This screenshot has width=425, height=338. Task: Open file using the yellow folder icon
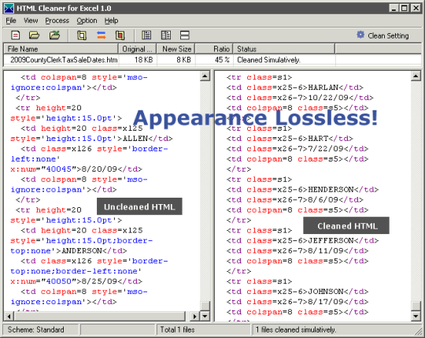click(34, 35)
